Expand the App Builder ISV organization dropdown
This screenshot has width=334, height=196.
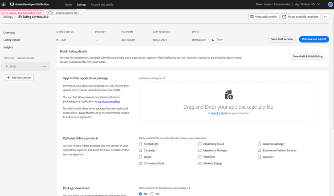tap(307, 4)
